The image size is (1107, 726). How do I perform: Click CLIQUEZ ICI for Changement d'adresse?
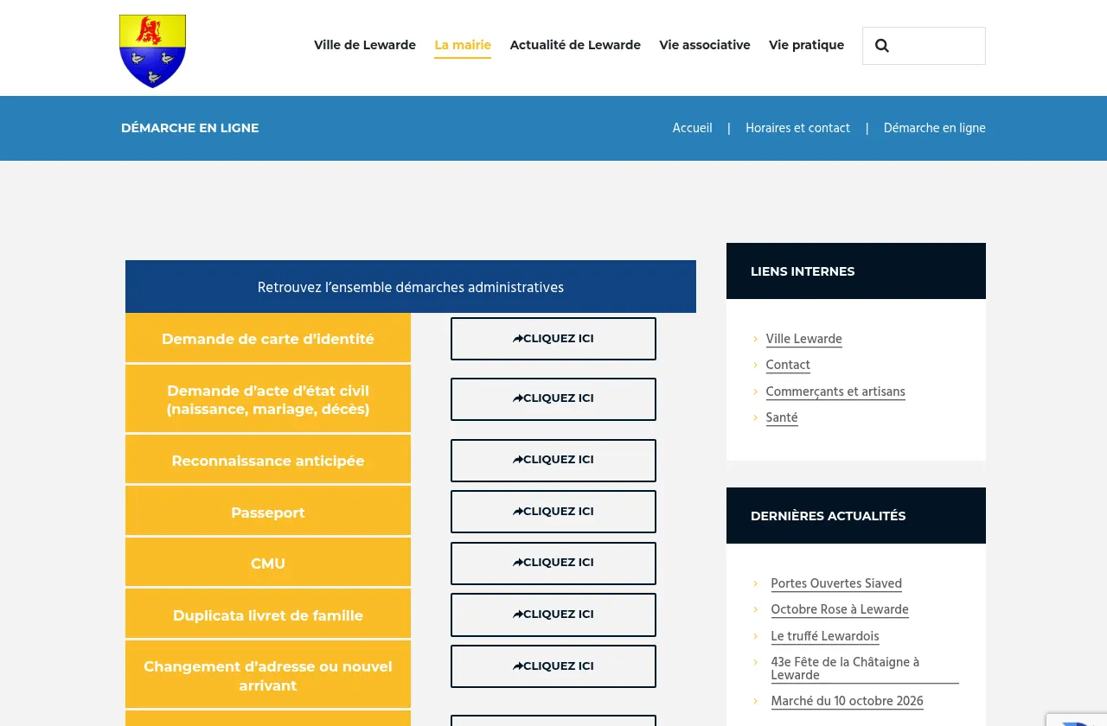pos(553,666)
